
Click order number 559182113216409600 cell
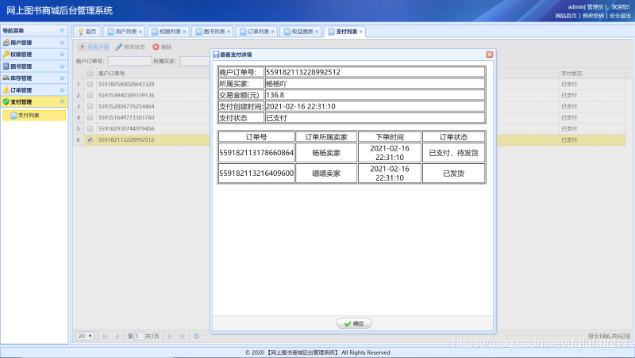(x=256, y=173)
